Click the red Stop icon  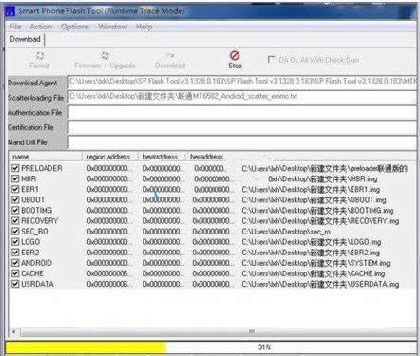pos(235,56)
